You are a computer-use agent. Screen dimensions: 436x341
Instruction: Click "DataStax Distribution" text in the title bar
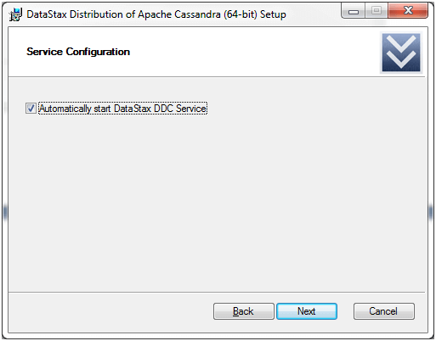[75, 14]
